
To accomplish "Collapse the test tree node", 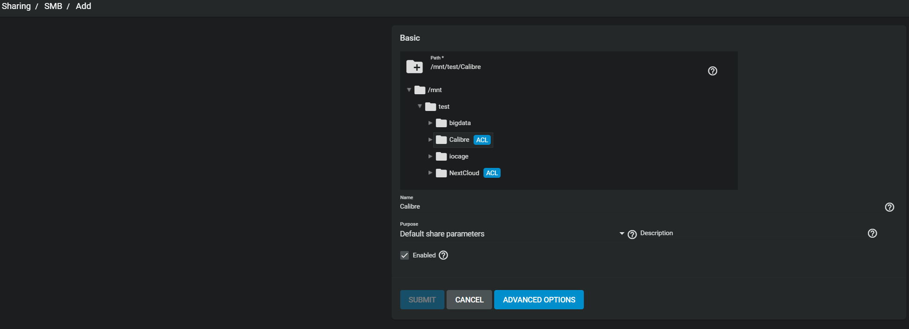I will 420,106.
